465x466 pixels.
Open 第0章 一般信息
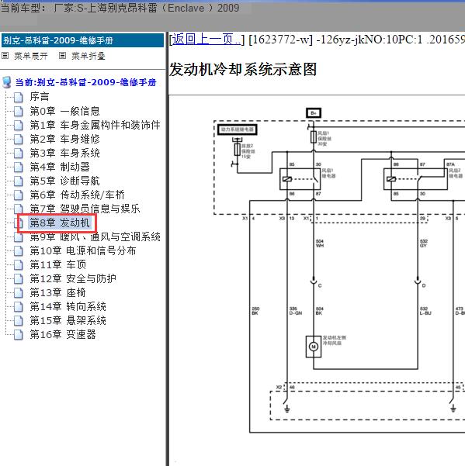coord(64,111)
